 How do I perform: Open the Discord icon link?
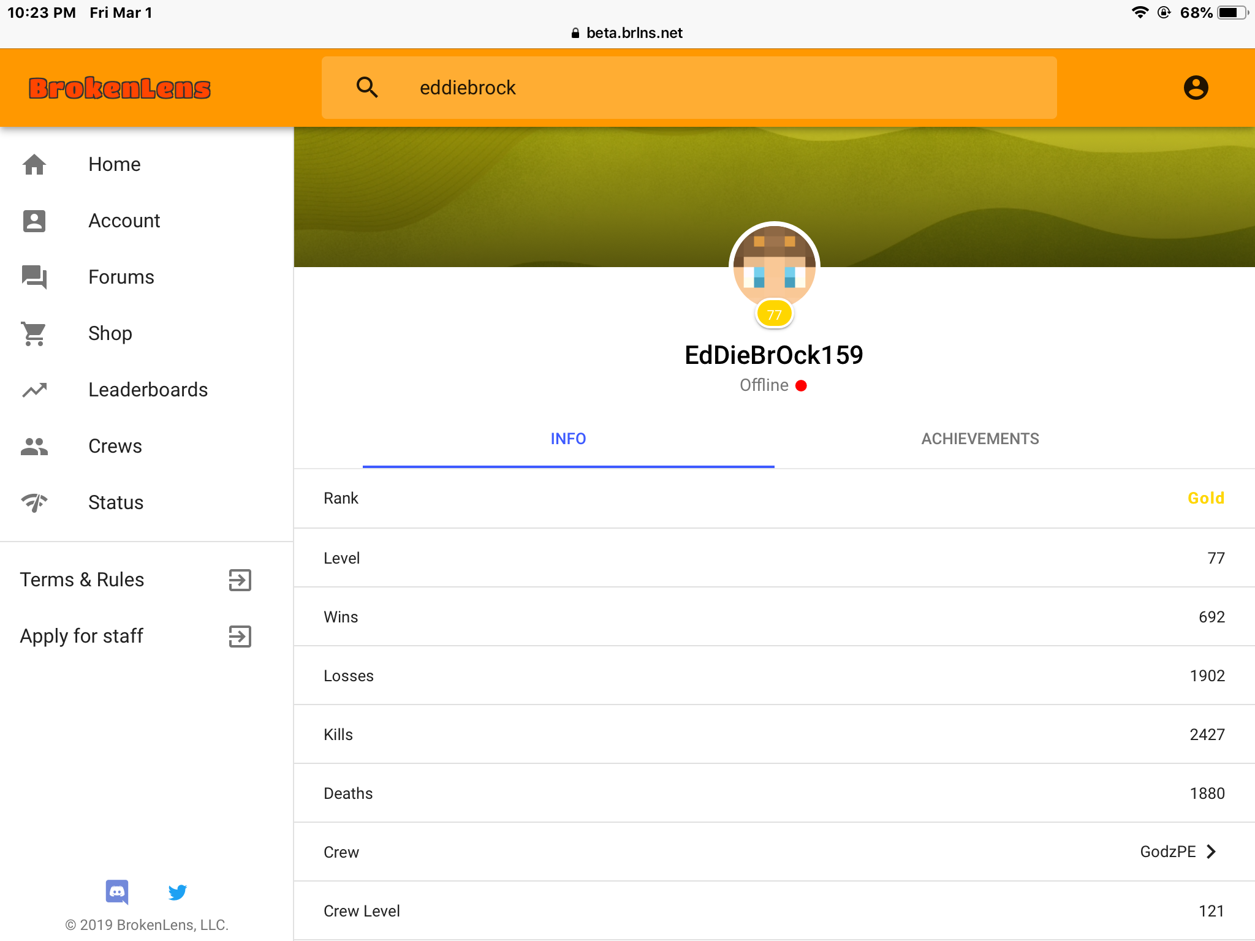pyautogui.click(x=117, y=892)
